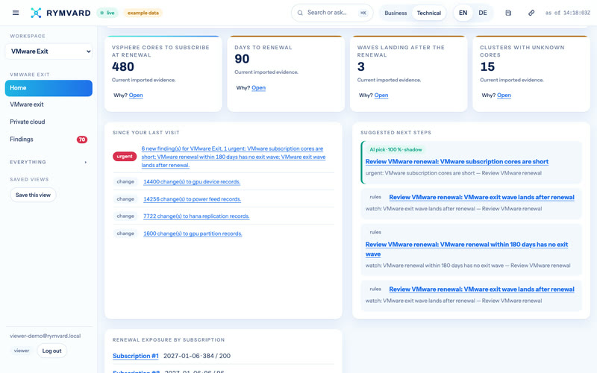Screen dimensions: 597x373
Task: Click the Suggested Next Steps heading
Action: tap(396, 133)
